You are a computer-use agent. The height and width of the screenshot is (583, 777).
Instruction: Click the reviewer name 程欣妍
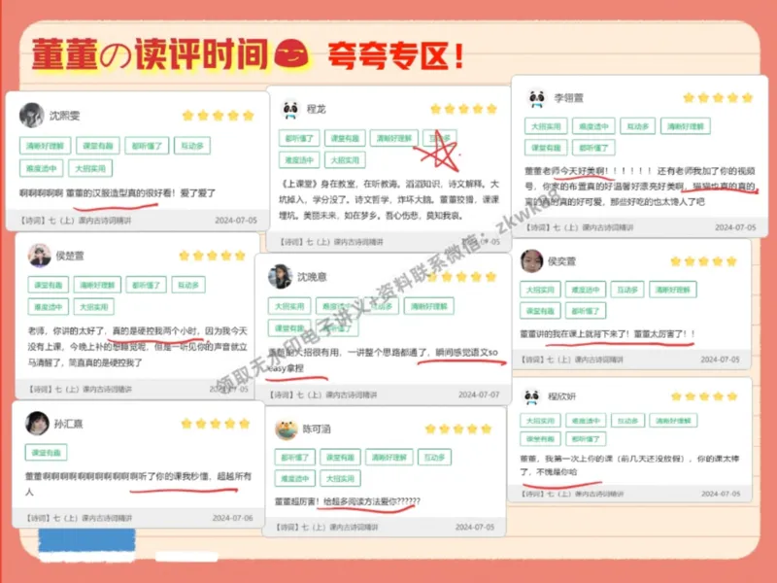pos(562,396)
